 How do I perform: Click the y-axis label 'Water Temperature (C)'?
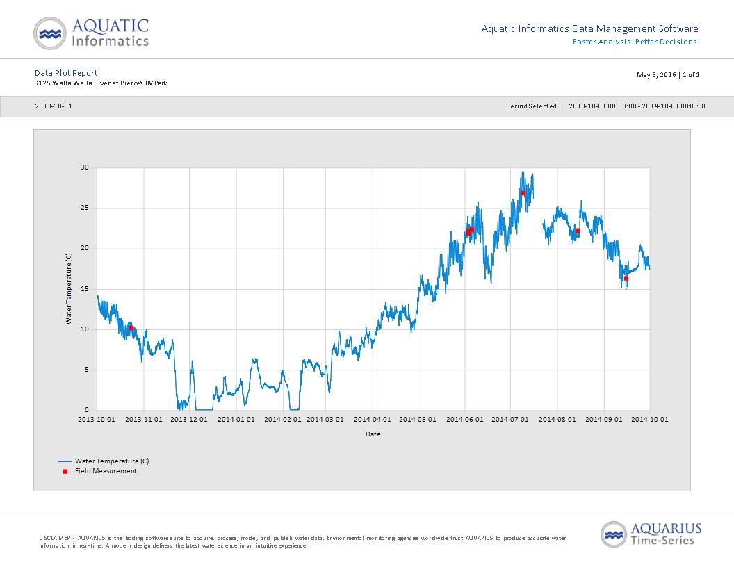[68, 288]
